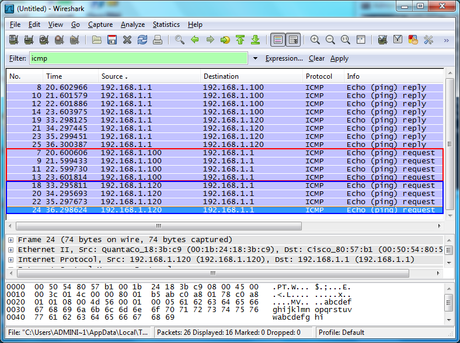Open a capture file folder icon
The width and height of the screenshot is (460, 343).
[96, 40]
